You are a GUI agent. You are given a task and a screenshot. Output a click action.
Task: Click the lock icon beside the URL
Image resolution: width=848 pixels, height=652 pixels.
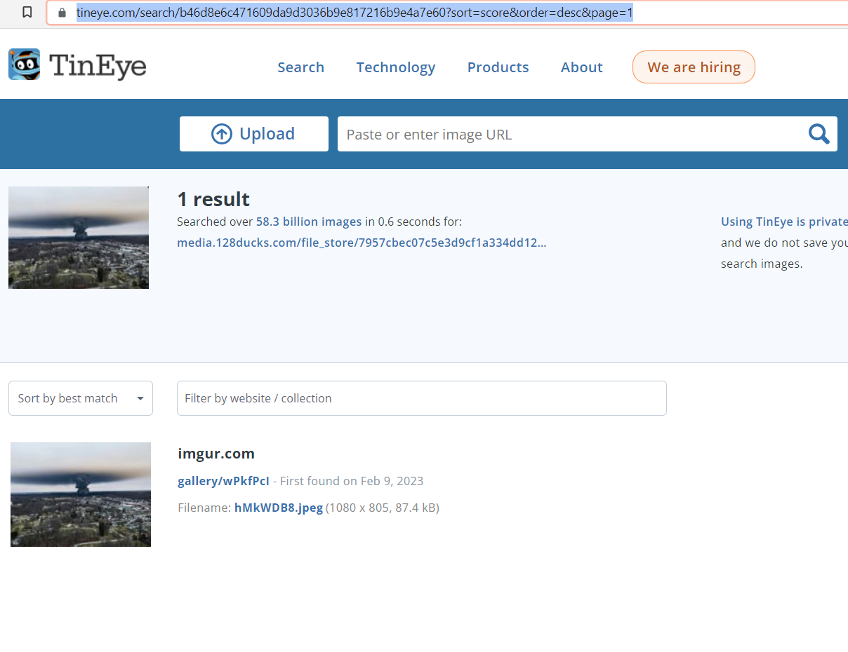coord(62,13)
